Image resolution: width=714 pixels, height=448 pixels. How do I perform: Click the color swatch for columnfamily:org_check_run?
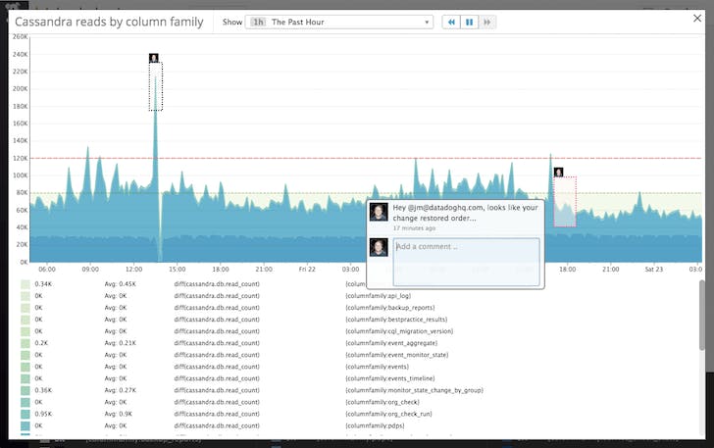[25, 413]
